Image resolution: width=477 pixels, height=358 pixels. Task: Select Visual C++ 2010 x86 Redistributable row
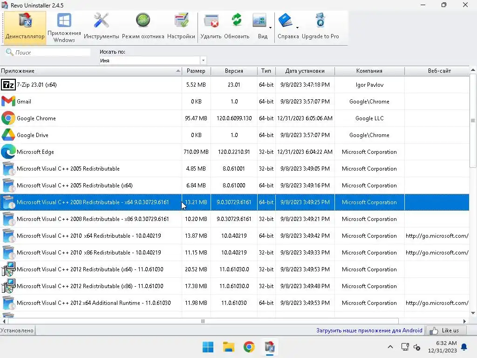[x=235, y=252]
